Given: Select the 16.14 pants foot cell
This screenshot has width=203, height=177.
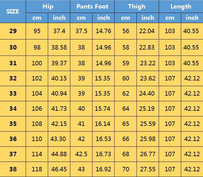Looking at the screenshot, I should pos(103,124).
